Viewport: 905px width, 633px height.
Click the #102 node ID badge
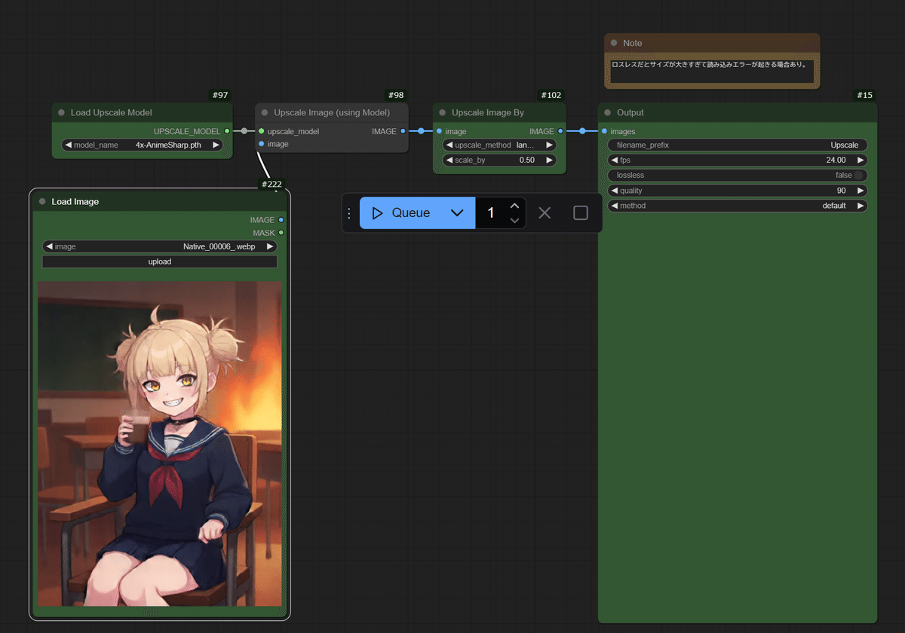click(551, 95)
